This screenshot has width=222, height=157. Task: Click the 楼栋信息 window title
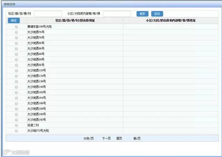9,4
